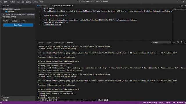Switch to the Output panel tab
The image size is (186, 104).
[x=49, y=42]
